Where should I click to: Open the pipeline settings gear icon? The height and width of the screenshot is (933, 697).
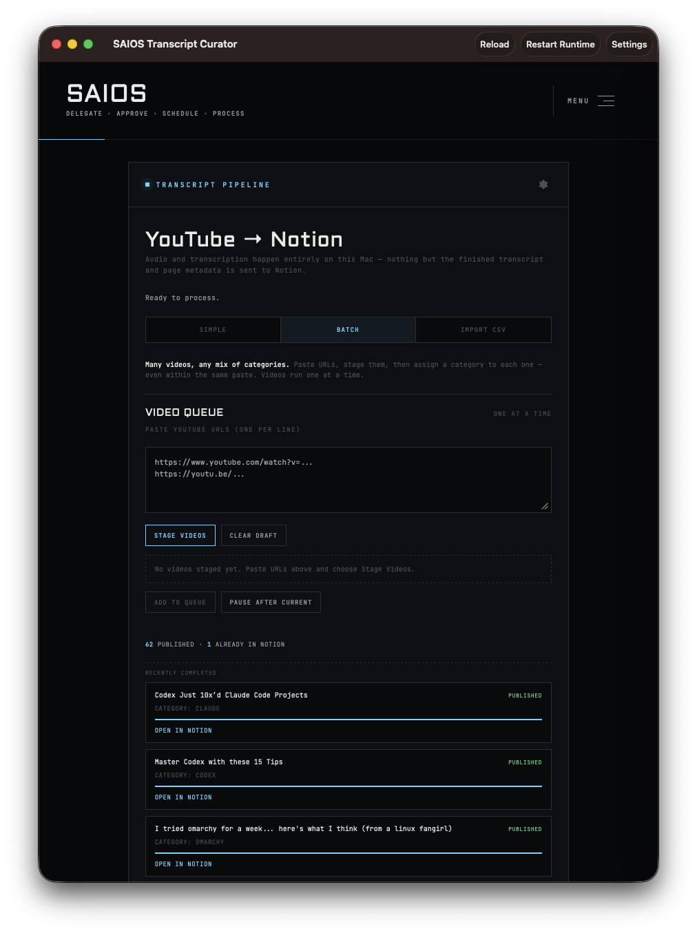(543, 185)
